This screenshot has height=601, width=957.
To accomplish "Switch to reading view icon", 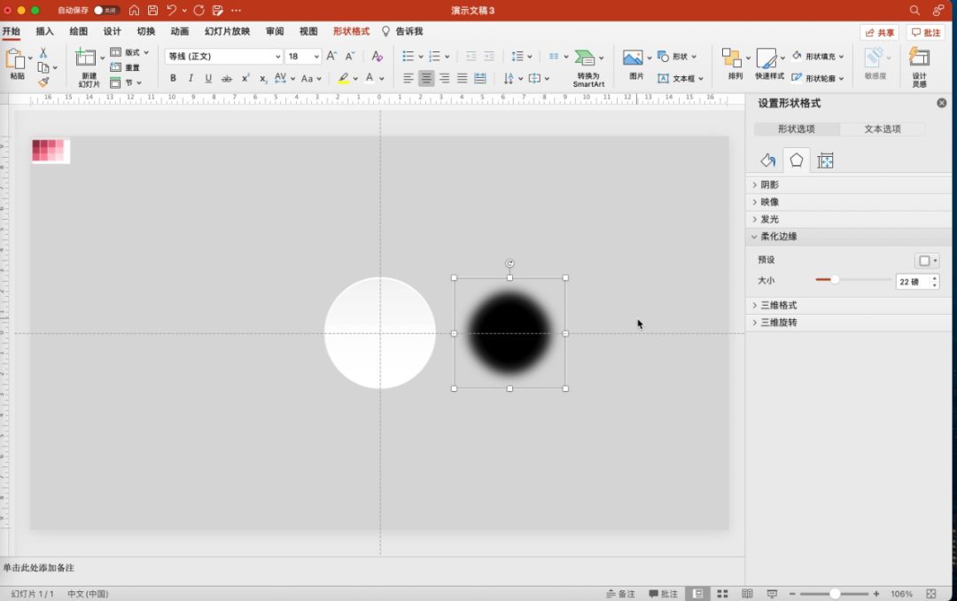I will (x=747, y=594).
